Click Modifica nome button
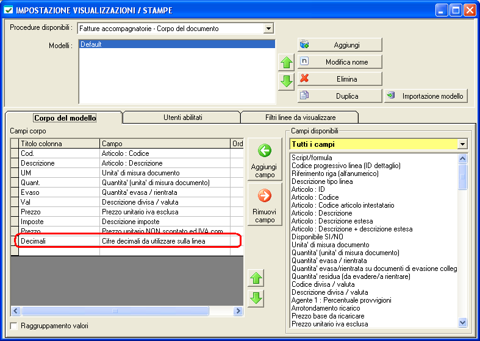The image size is (480, 341). [x=340, y=62]
